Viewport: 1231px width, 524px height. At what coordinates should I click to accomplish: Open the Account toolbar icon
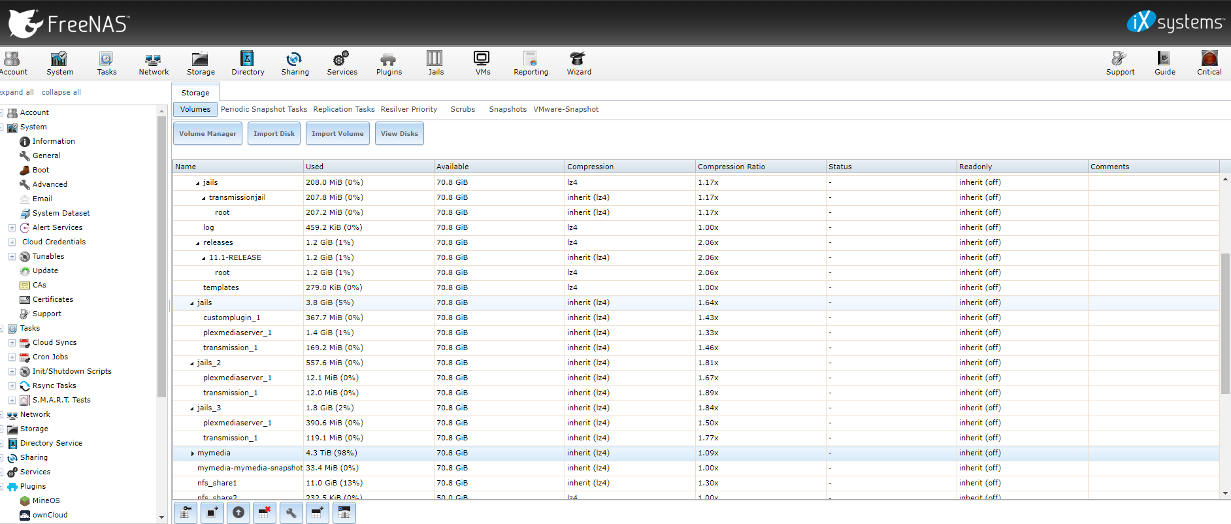(13, 63)
